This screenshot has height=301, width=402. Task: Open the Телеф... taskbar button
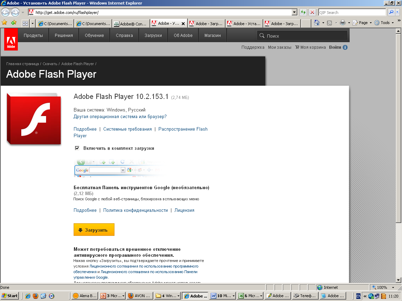305,296
